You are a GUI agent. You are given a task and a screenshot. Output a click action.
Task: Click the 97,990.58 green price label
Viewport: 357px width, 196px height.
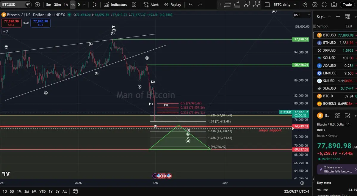click(301, 39)
